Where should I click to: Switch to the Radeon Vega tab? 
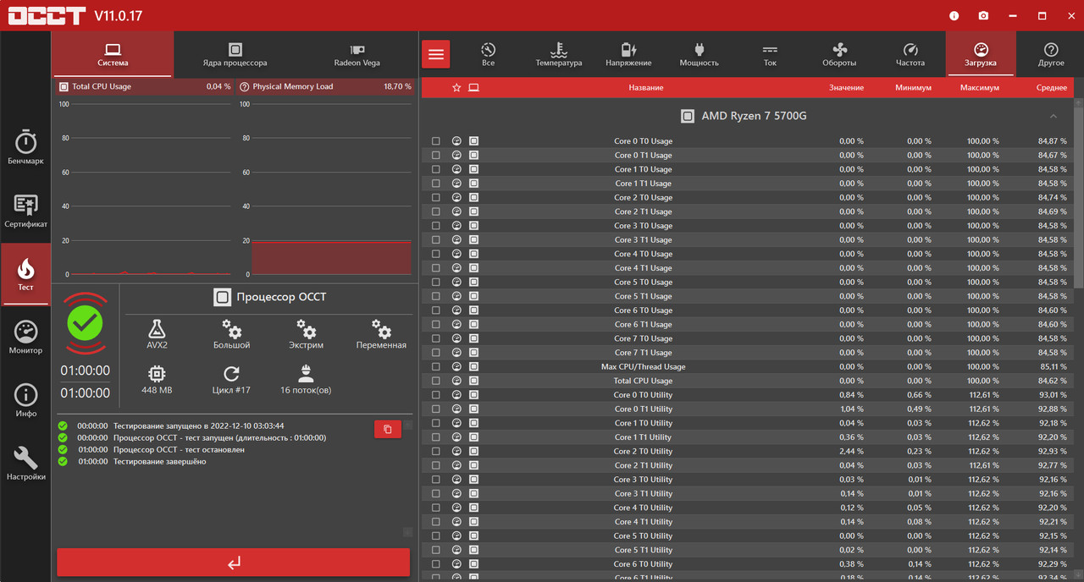coord(357,54)
